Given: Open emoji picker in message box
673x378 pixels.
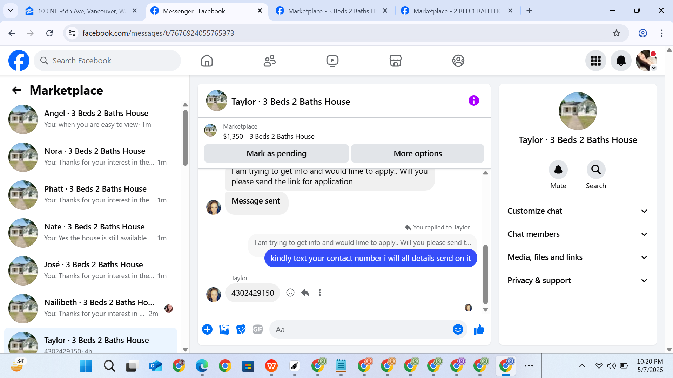Looking at the screenshot, I should pos(458,329).
